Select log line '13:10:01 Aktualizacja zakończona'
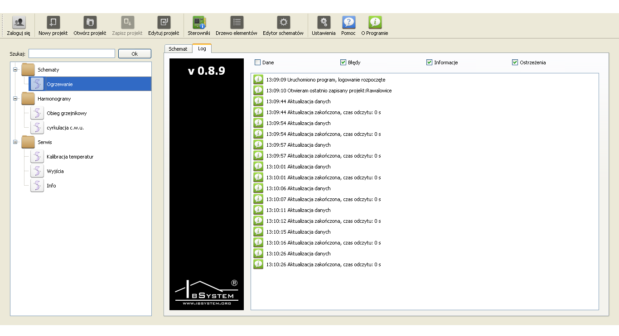 [x=323, y=178]
